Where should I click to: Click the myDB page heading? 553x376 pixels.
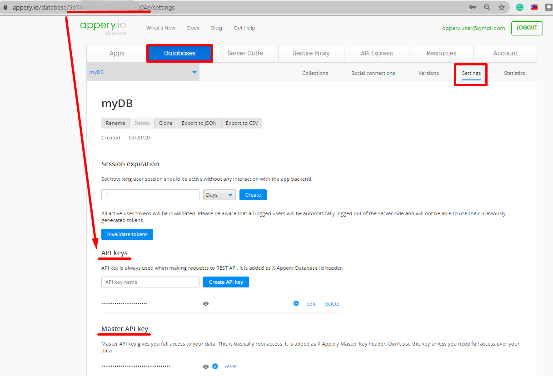tap(117, 103)
